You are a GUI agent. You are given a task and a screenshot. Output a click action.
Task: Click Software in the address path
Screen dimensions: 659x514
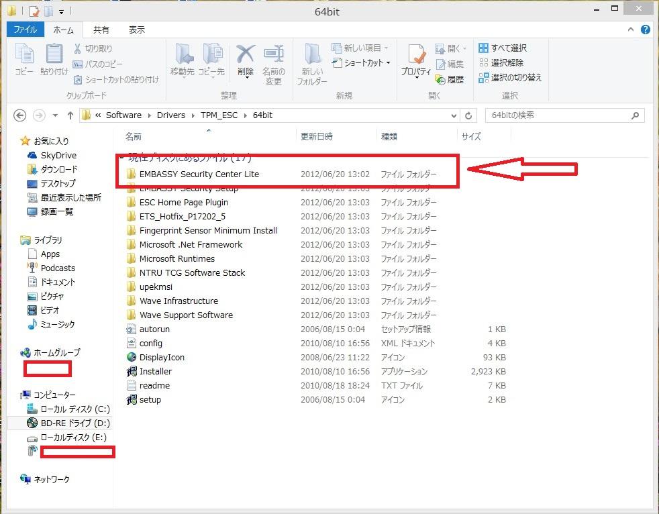pos(123,115)
